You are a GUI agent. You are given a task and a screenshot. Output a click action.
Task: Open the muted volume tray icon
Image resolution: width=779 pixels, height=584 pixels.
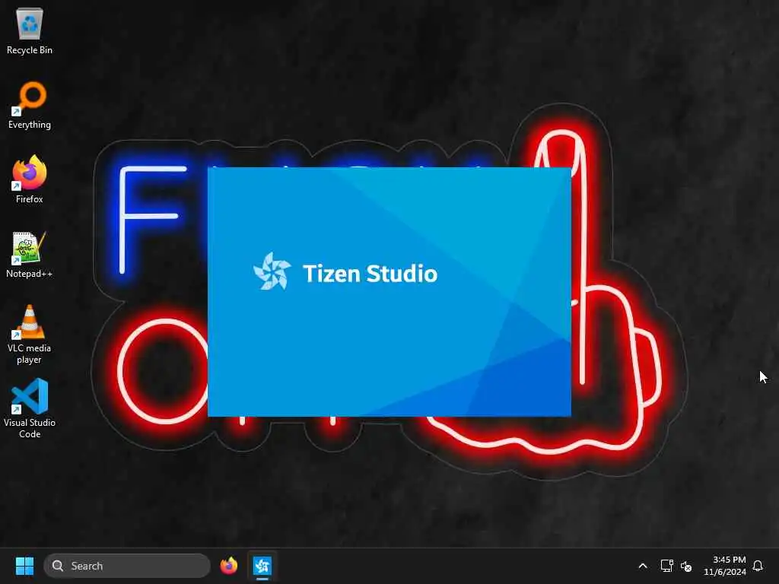pos(686,566)
